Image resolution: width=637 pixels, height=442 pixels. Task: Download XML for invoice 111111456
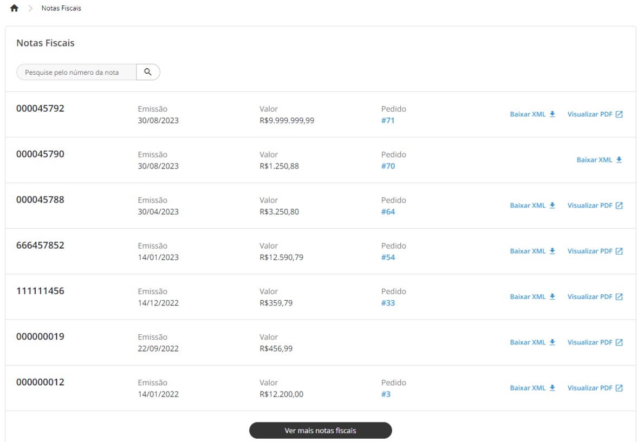click(532, 297)
